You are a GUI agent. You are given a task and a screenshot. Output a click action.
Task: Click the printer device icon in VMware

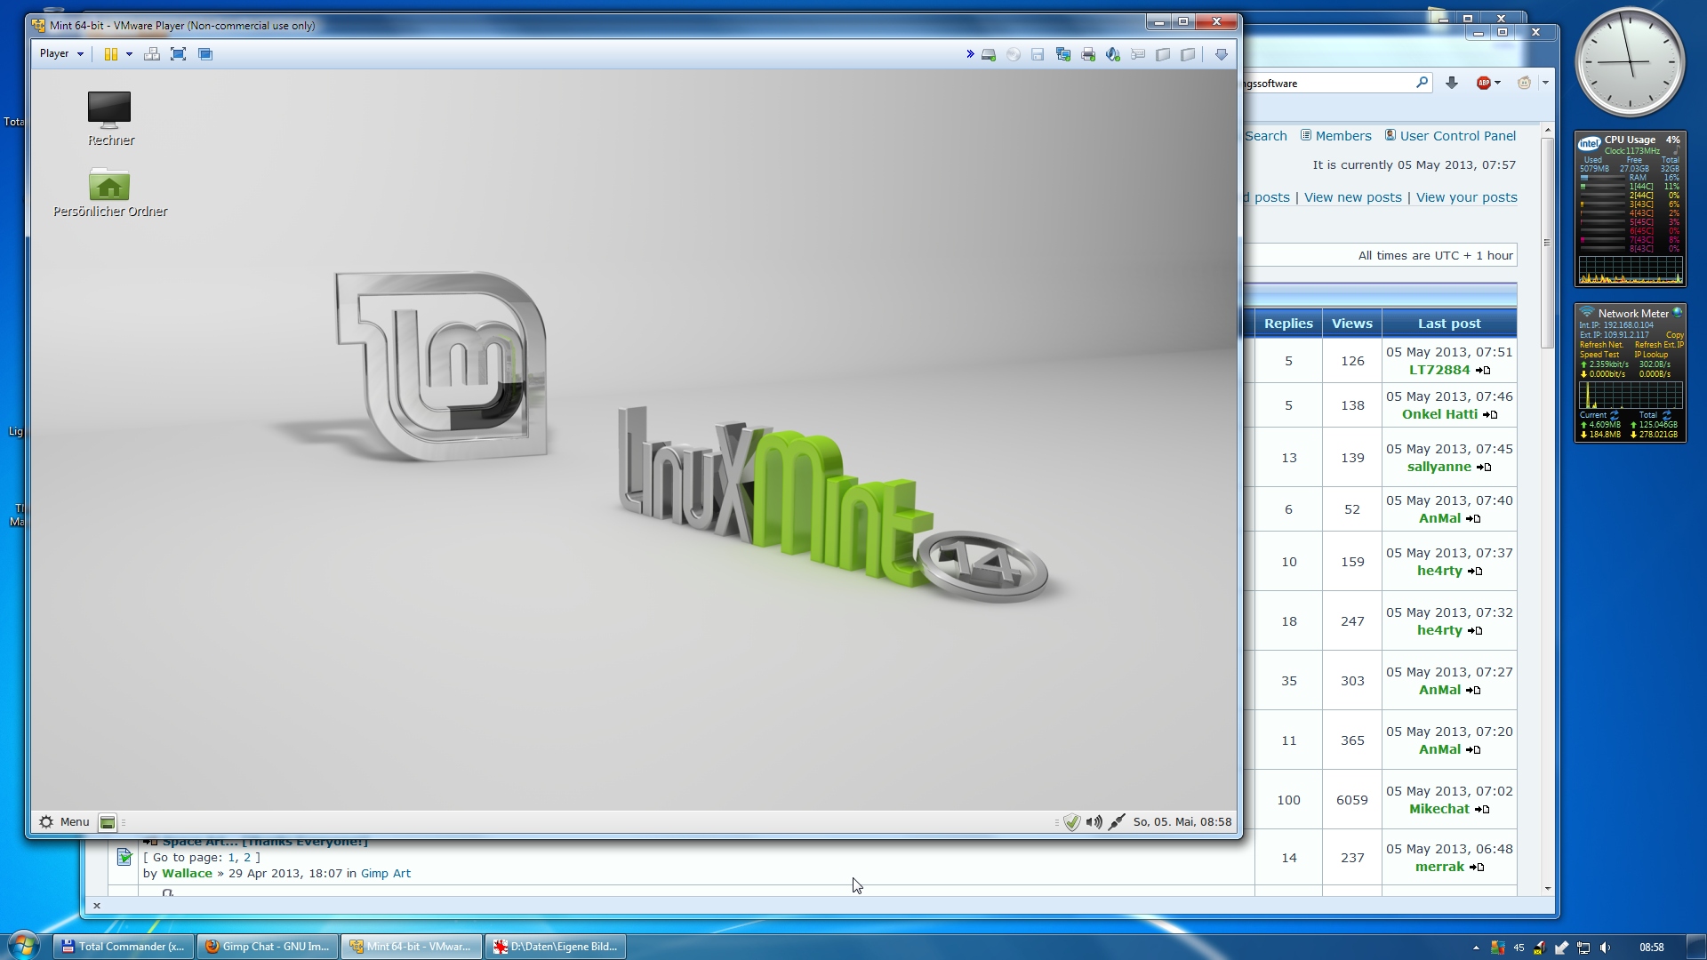click(1088, 55)
